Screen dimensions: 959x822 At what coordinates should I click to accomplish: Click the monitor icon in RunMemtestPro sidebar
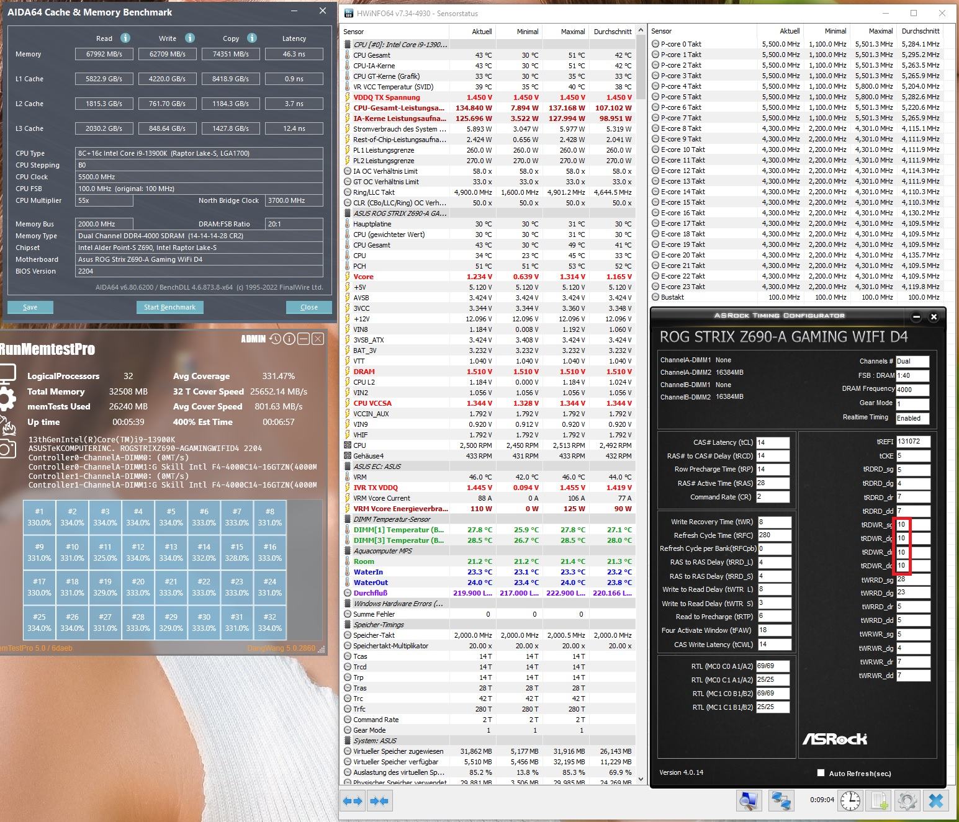click(6, 374)
